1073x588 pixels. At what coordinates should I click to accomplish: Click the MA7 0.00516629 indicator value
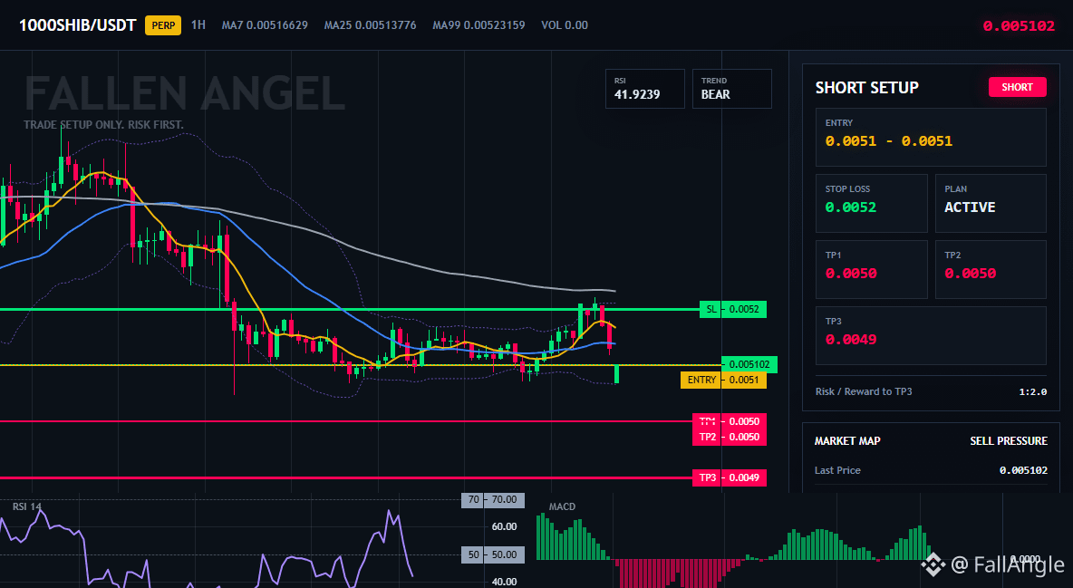tap(265, 24)
